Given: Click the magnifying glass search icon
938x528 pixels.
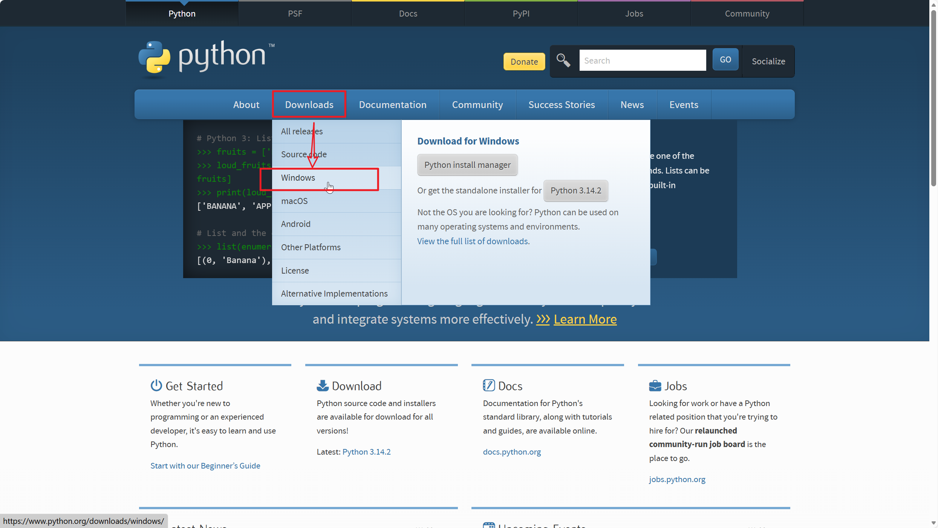Looking at the screenshot, I should click(563, 60).
